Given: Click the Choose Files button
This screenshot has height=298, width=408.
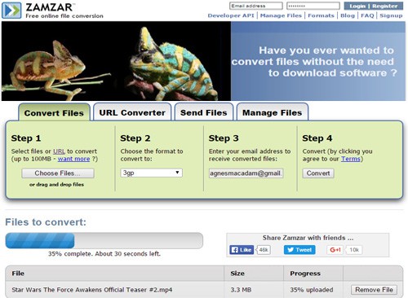Looking at the screenshot, I should pos(58,173).
